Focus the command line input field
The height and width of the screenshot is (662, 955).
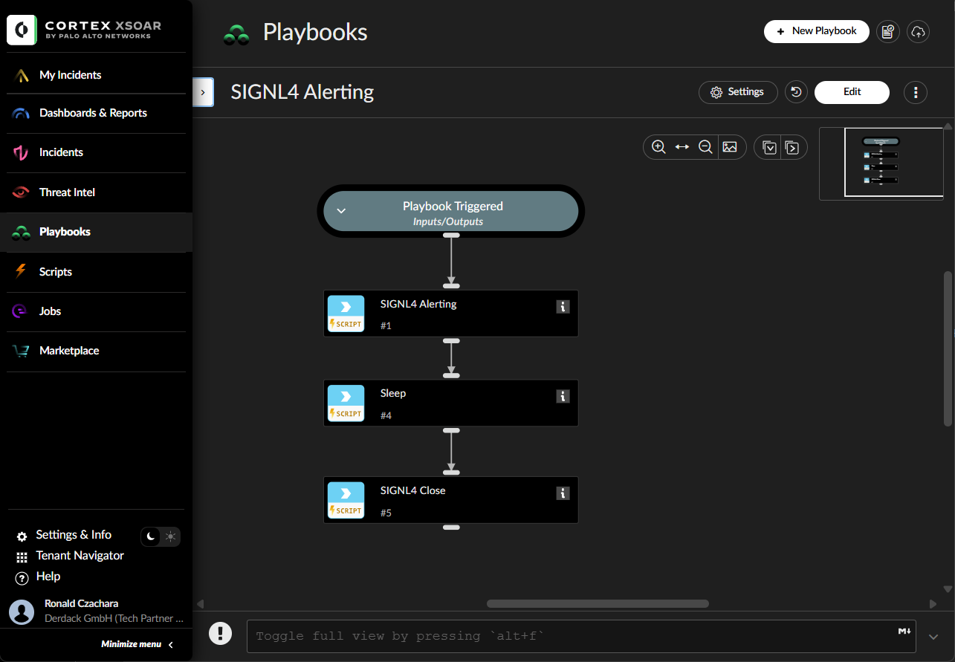[581, 637]
